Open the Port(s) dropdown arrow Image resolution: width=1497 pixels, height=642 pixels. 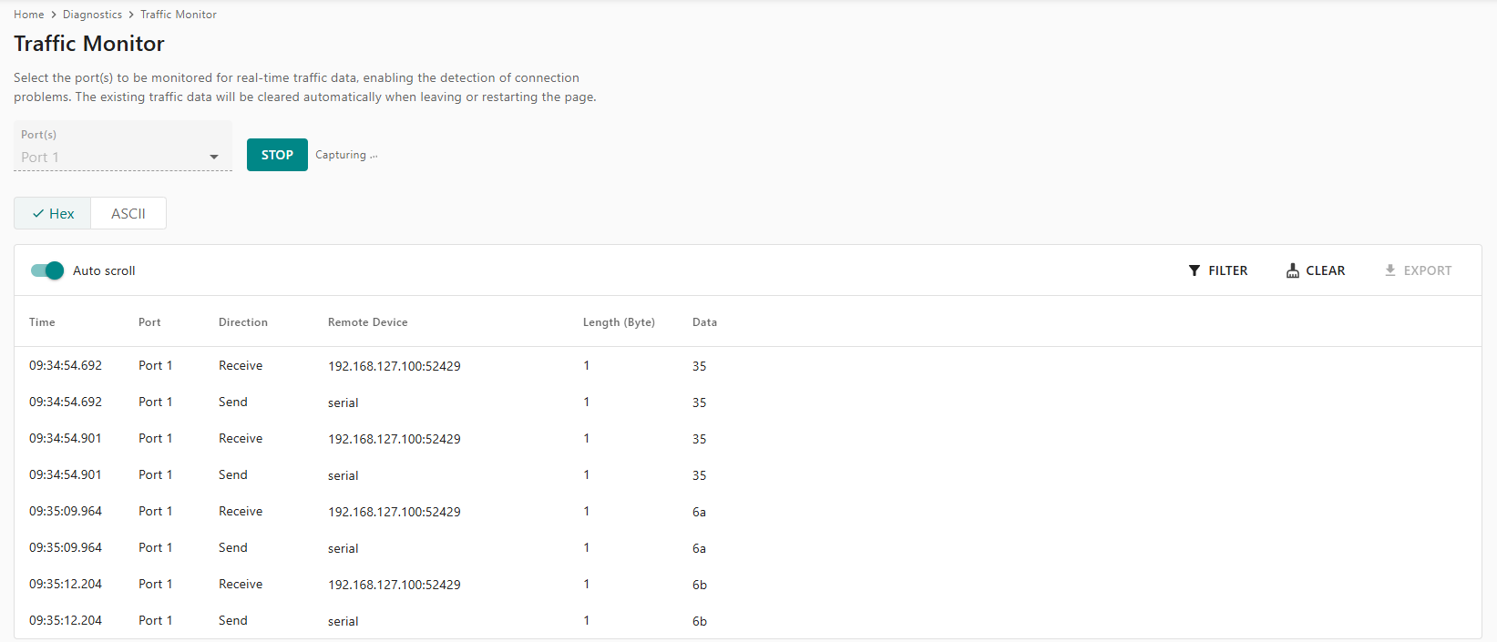tap(214, 158)
